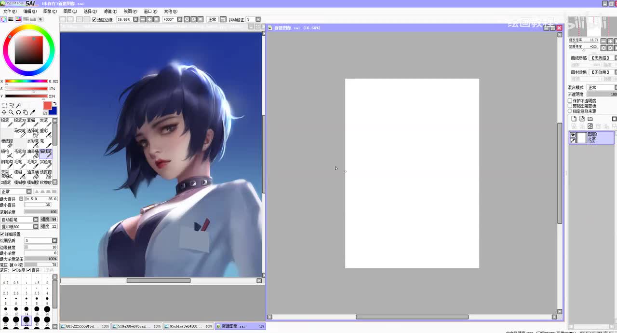
Task: Click the red foreground color swatch
Action: (x=47, y=105)
